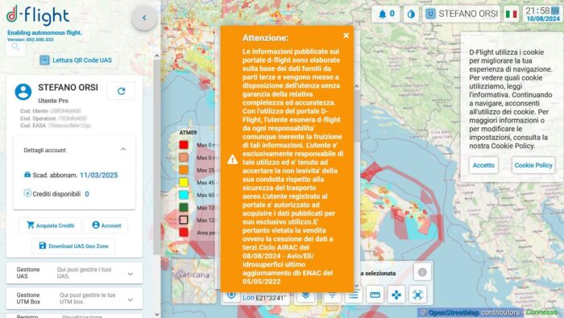Click the subscription calendar icon

tap(27, 174)
